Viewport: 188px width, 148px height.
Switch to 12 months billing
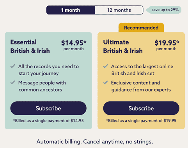[x=119, y=10]
